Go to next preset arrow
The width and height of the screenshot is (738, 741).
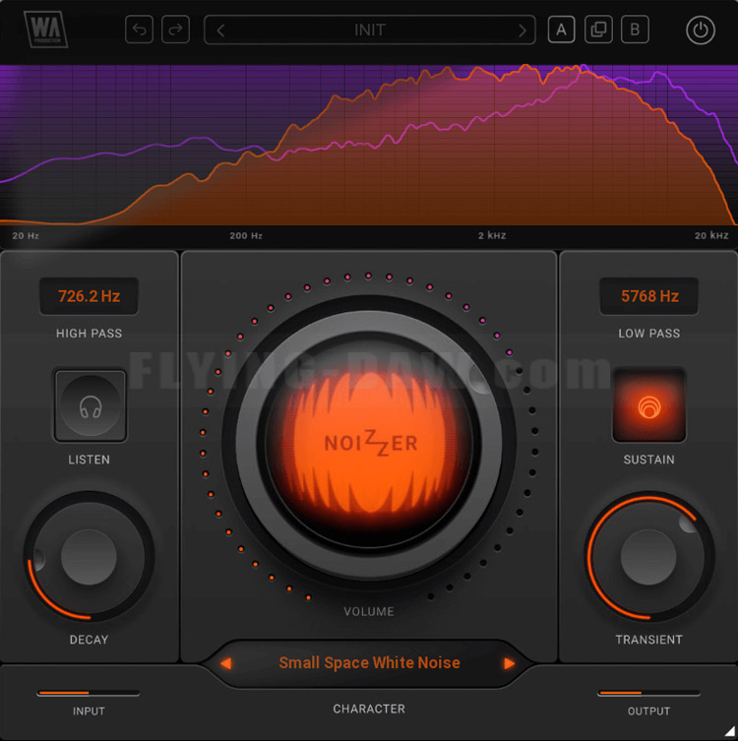[522, 31]
